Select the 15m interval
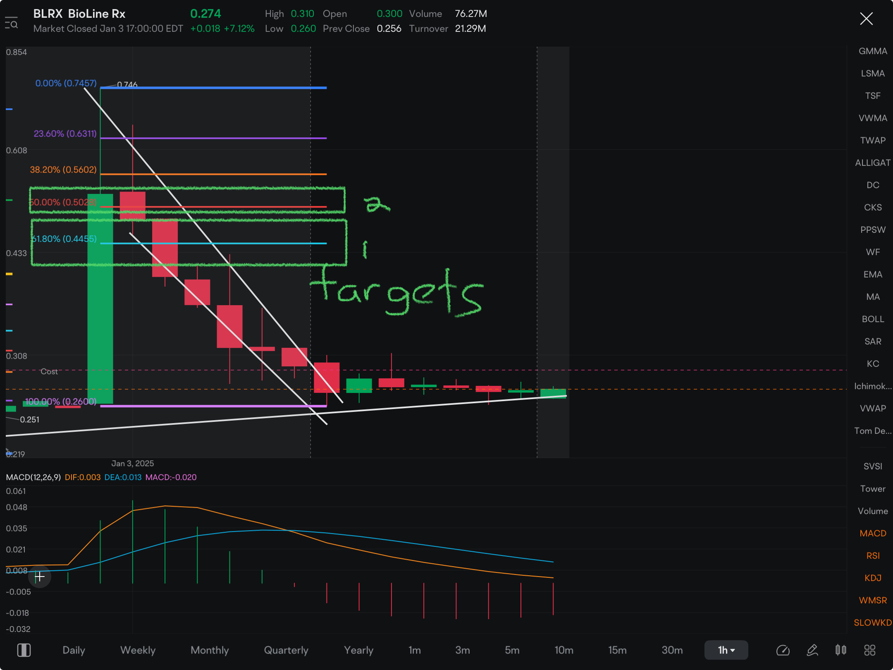 coord(617,650)
